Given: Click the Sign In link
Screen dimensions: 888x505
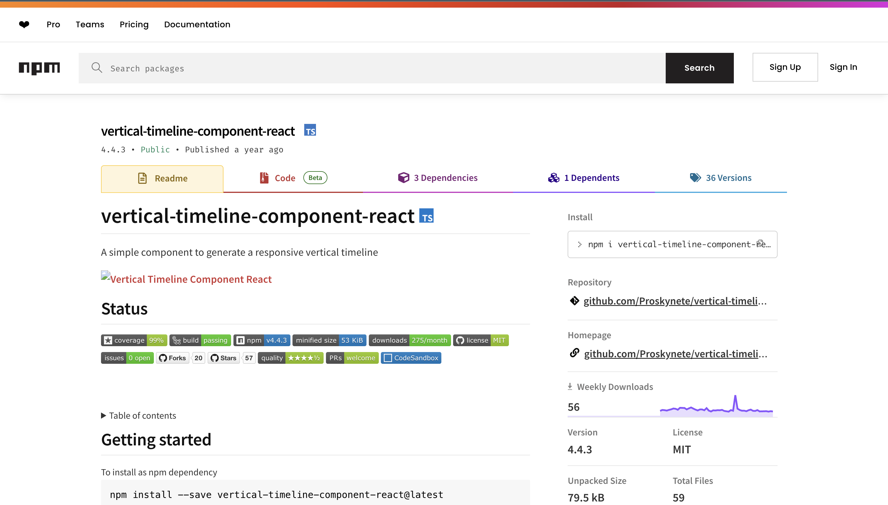Looking at the screenshot, I should point(843,67).
